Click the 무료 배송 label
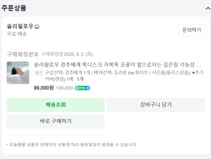 [x=17, y=34]
